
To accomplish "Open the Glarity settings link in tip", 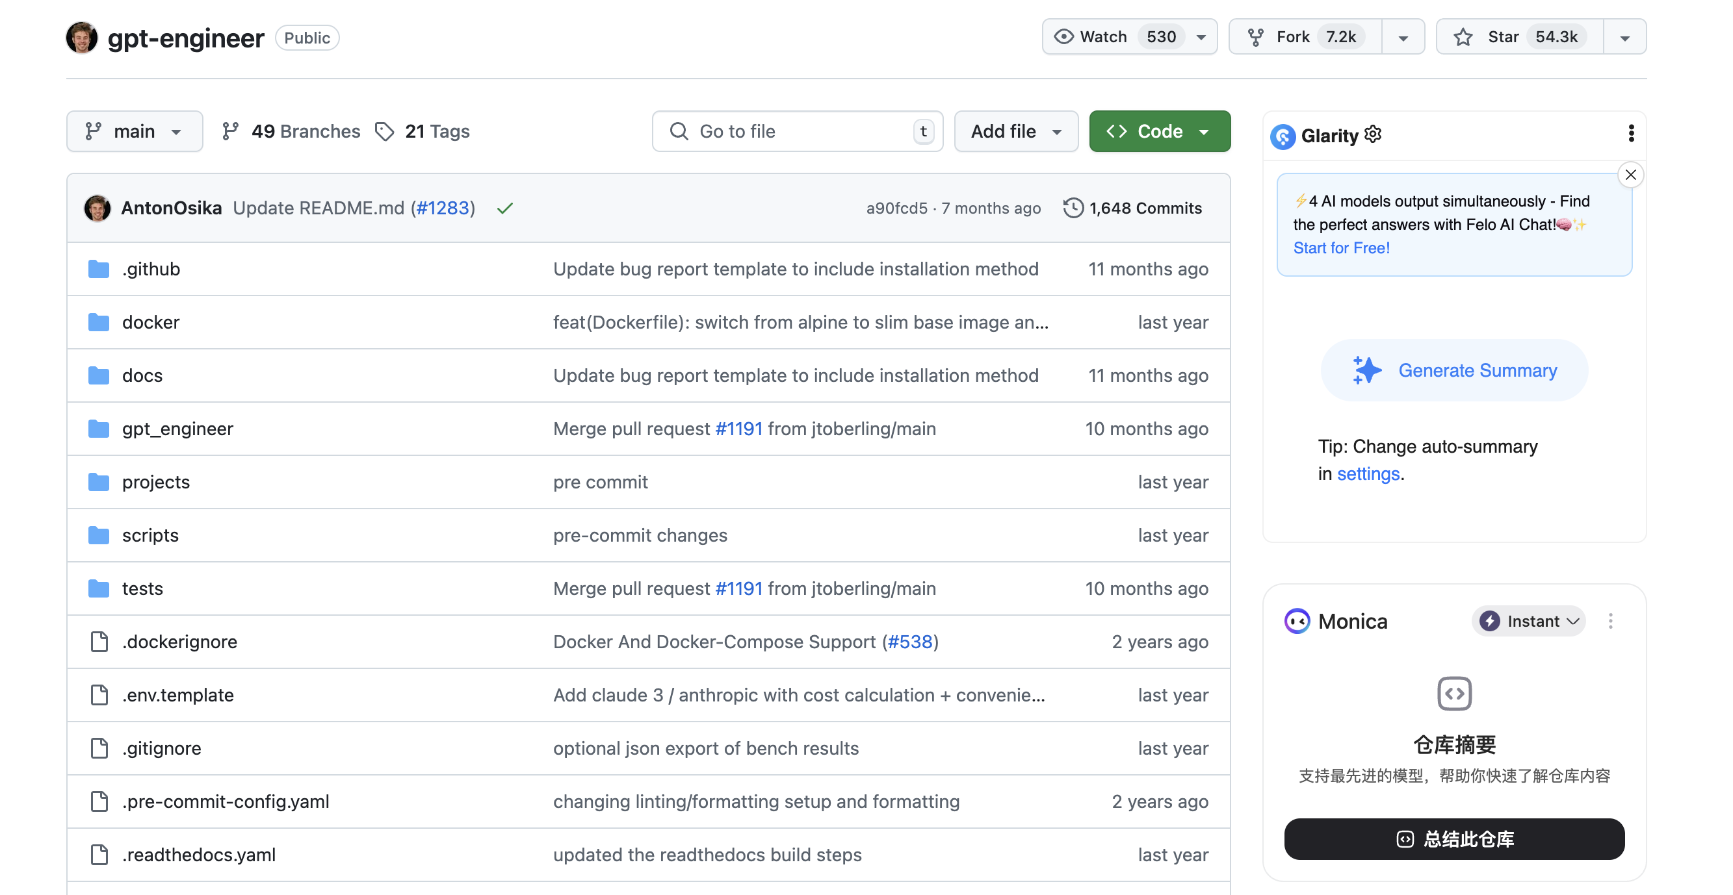I will [1368, 474].
